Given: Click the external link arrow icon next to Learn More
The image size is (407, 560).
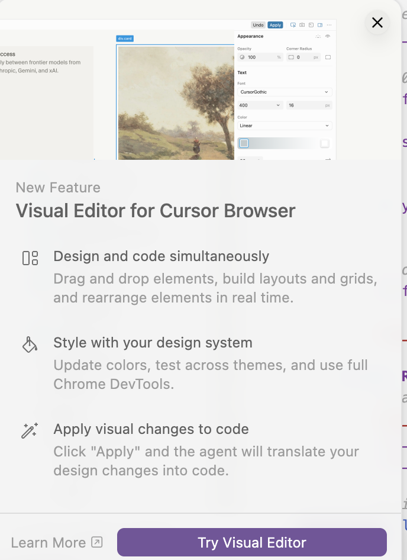Looking at the screenshot, I should (x=96, y=542).
